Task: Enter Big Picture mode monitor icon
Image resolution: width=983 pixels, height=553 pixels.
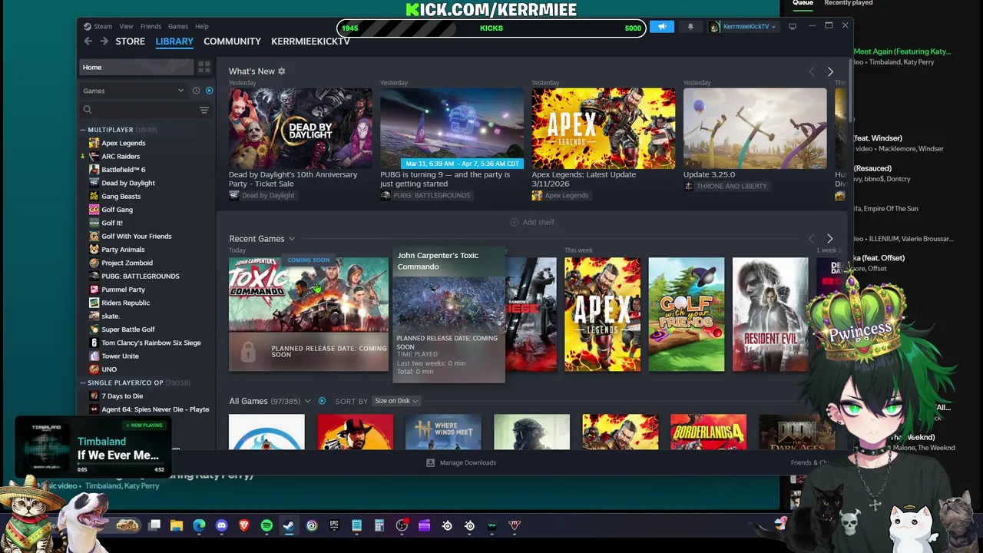Action: (x=793, y=27)
